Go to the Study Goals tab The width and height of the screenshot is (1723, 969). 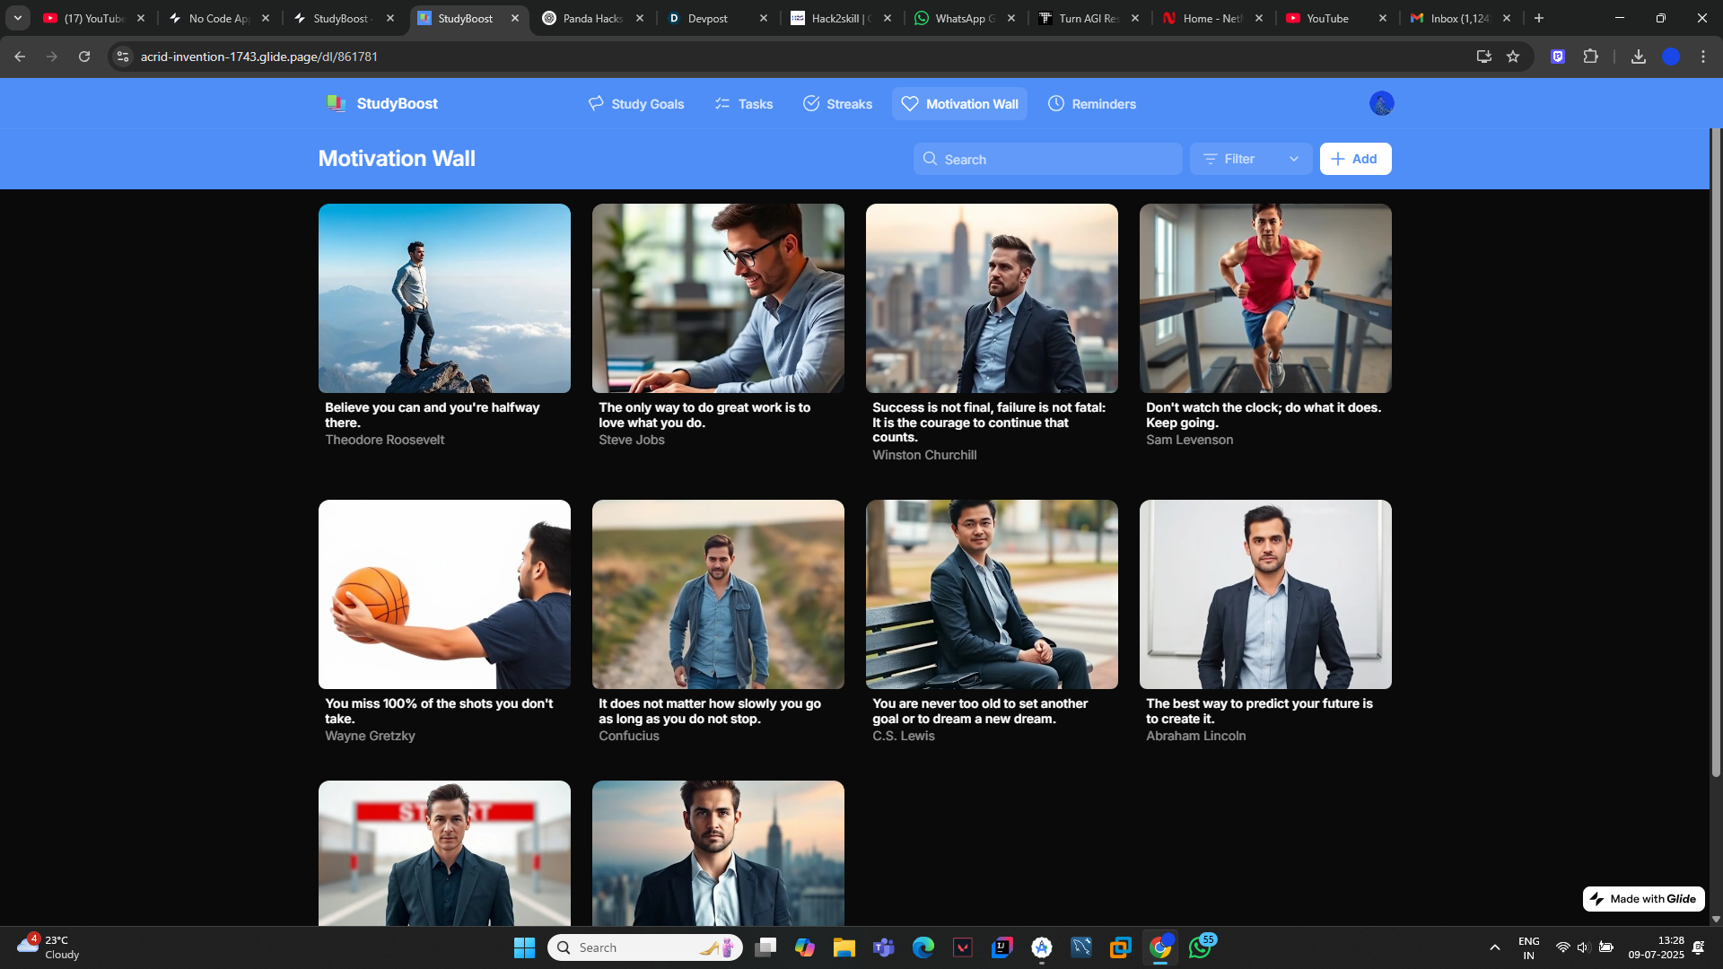click(x=636, y=104)
